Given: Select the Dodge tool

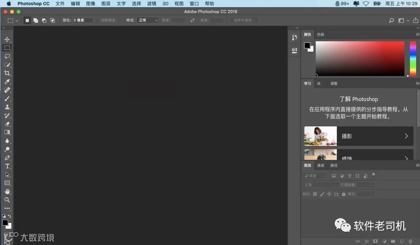Looking at the screenshot, I should [7, 149].
